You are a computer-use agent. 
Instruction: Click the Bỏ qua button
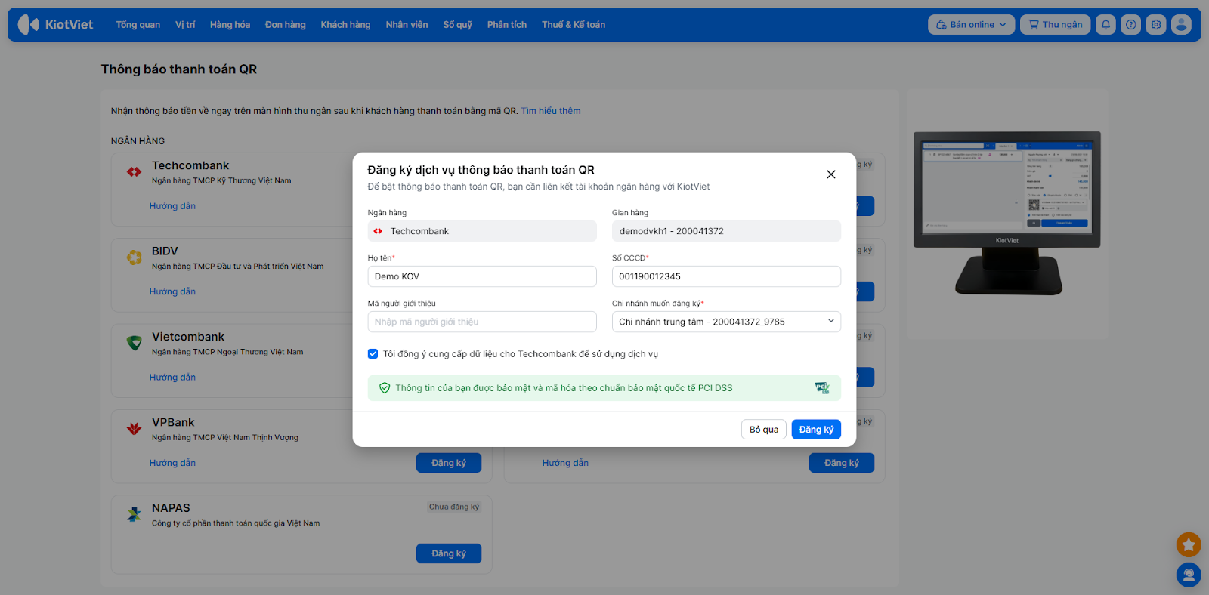click(763, 430)
